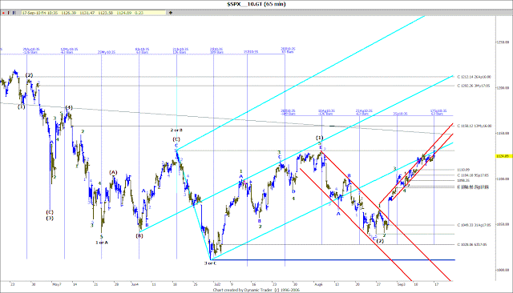
Task: Click the 0.23 change value in data box
Action: coord(139,13)
